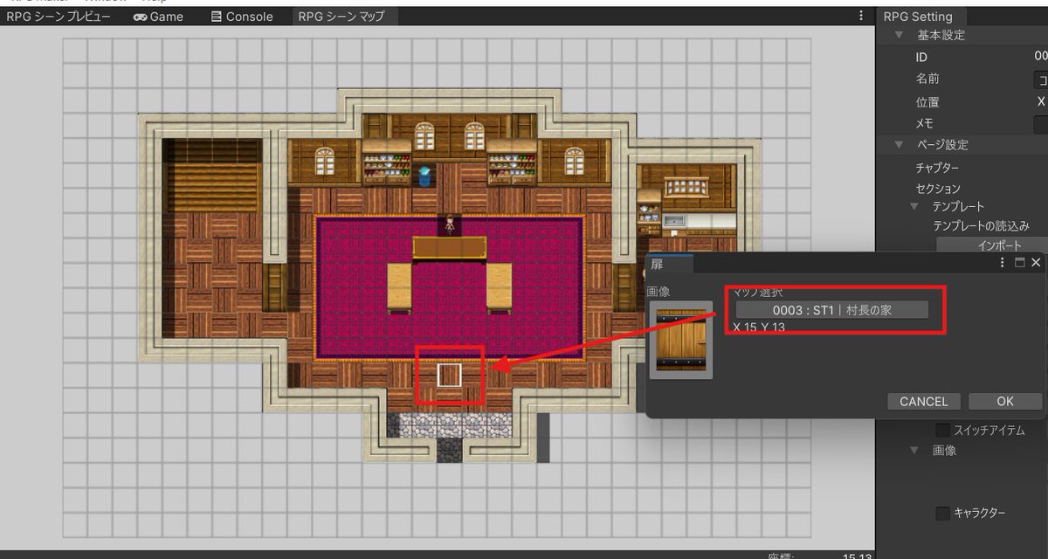Open the 扉 dialog's three-dot options menu

[x=1001, y=261]
